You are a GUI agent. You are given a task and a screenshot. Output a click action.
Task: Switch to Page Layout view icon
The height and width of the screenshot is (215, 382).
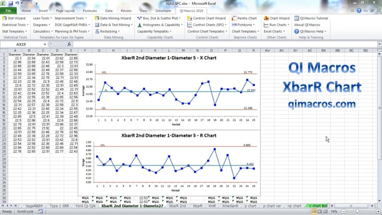pos(320,211)
